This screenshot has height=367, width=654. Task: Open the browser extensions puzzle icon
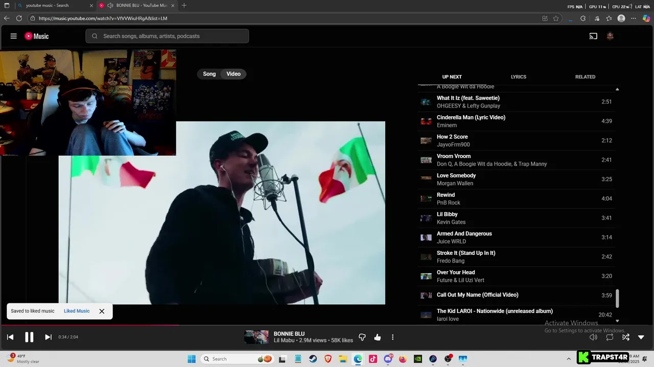[x=583, y=18]
